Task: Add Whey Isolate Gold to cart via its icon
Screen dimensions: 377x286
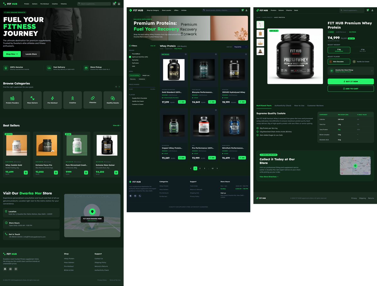Action: (26, 172)
